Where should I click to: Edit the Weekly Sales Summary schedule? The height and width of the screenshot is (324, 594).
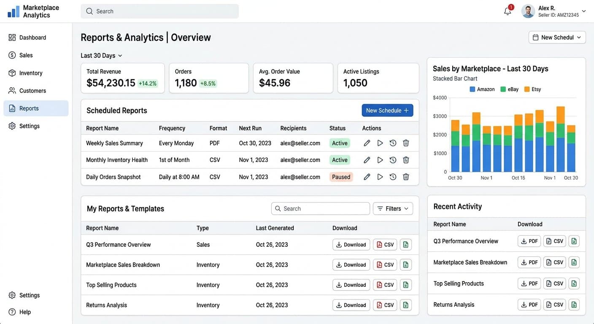(367, 143)
